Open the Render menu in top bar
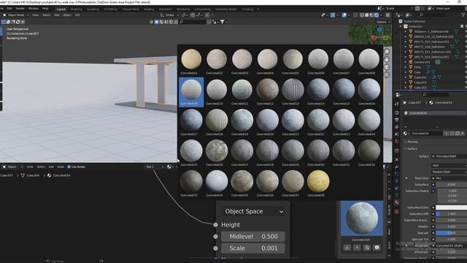Image resolution: width=467 pixels, height=263 pixels. (20, 9)
